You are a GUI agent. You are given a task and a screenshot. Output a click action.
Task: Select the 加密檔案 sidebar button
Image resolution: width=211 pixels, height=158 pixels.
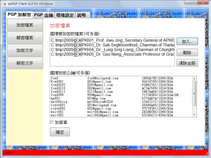pos(25,25)
